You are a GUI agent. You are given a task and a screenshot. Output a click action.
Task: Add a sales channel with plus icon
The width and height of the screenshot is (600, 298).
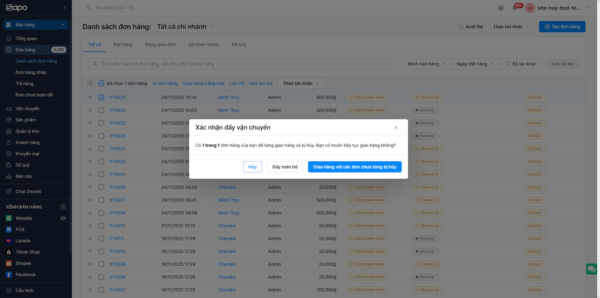tap(63, 207)
